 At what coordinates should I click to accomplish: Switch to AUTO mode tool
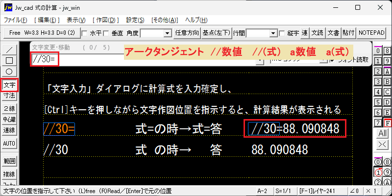pyautogui.click(x=9, y=144)
